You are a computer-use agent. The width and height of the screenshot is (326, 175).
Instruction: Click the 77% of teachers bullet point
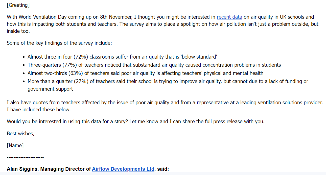[154, 65]
